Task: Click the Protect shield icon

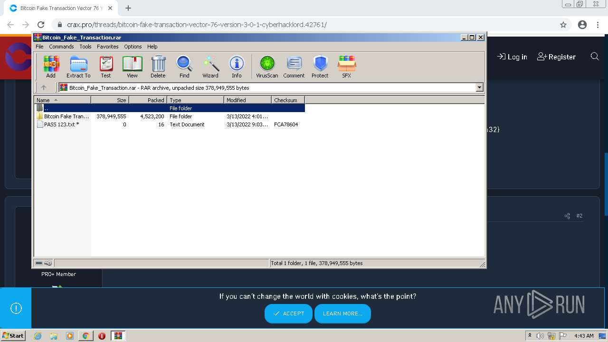Action: [320, 66]
